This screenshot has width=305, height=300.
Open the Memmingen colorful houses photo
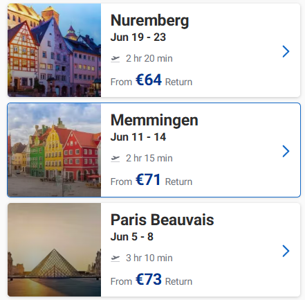(x=54, y=150)
